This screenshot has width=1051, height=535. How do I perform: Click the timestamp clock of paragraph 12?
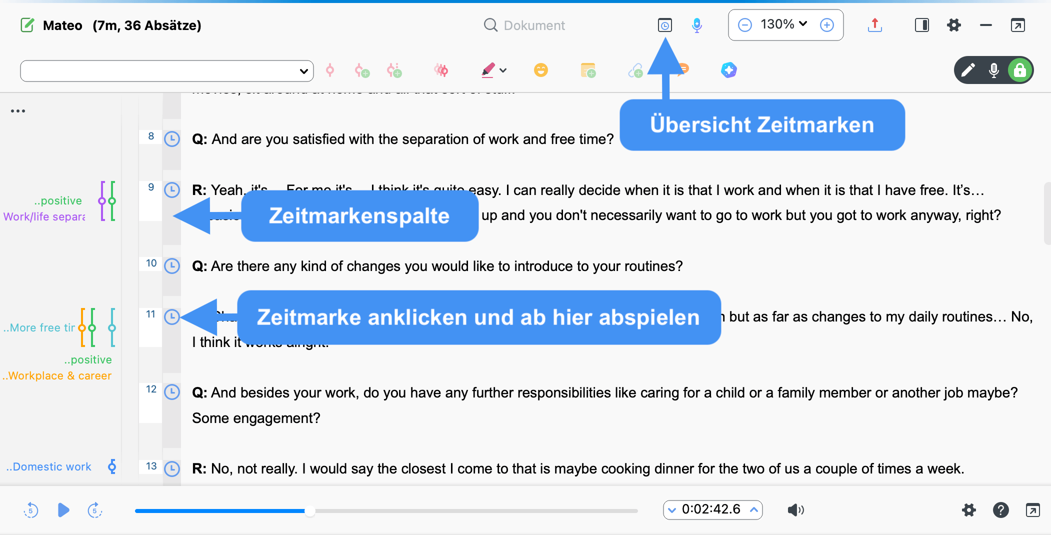[x=172, y=392]
